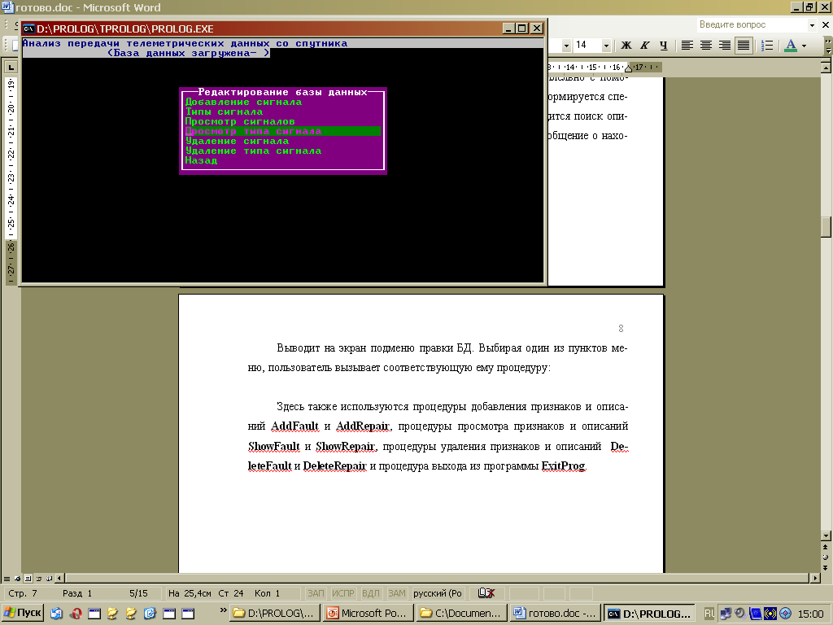
Task: Switch to C:\Documen... folder taskbar button
Action: (x=462, y=614)
